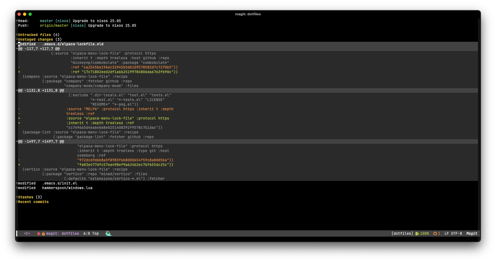Expand the modified hammerspoon/windows.lua entry
Image resolution: width=496 pixels, height=262 pixels.
pos(55,188)
